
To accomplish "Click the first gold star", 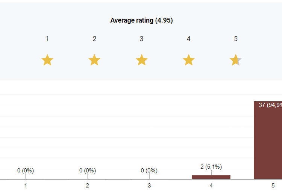I will click(47, 60).
